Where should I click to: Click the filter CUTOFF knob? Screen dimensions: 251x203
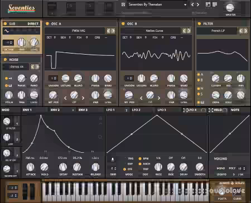click(215, 78)
